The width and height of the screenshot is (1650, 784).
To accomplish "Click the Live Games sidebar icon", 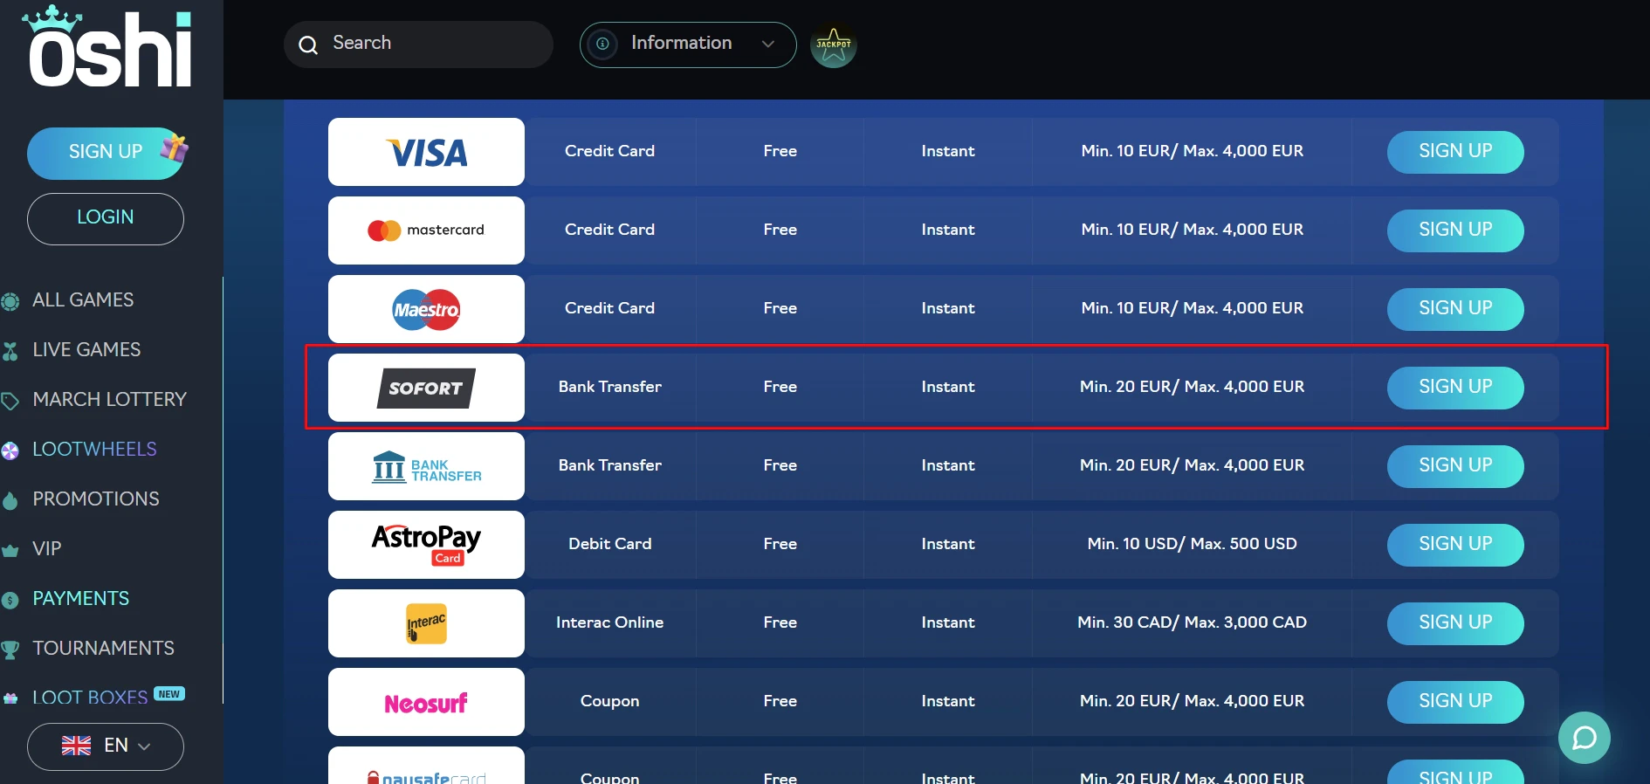I will 10,351.
